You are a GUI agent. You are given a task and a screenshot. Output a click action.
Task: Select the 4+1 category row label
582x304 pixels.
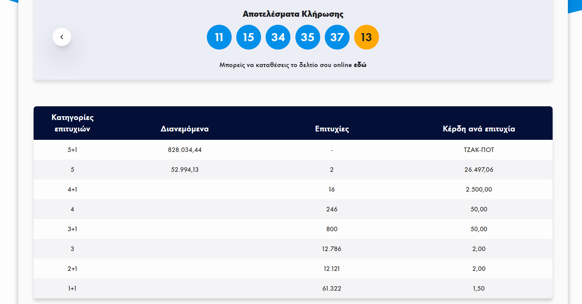point(73,189)
